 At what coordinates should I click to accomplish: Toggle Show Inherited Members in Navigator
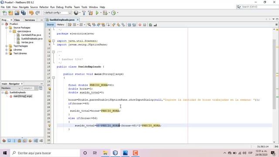click(4, 141)
